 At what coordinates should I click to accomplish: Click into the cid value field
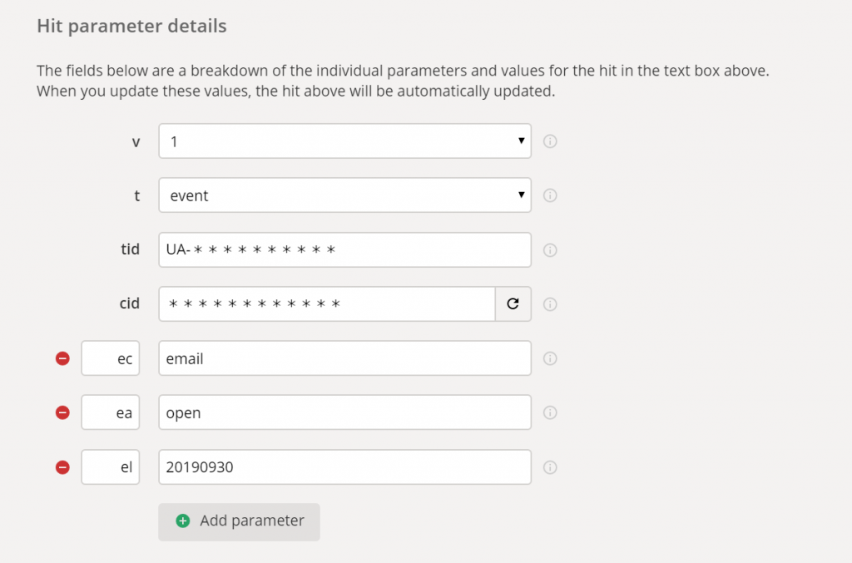coord(327,304)
